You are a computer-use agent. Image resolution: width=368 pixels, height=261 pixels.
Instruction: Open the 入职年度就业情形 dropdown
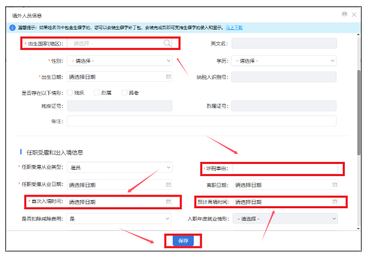[x=285, y=218]
